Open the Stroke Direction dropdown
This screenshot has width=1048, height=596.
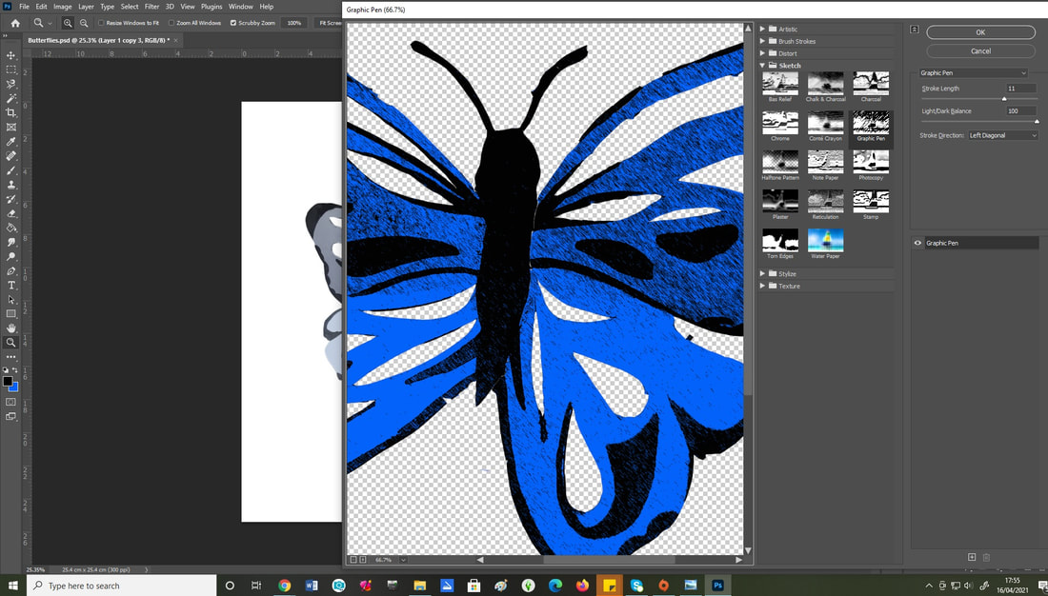pos(1002,135)
